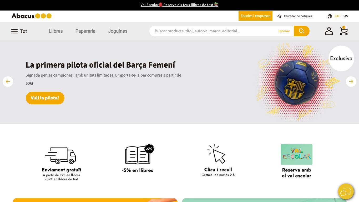Click Reserva amb el val escolar text
359x202 pixels.
[296, 173]
